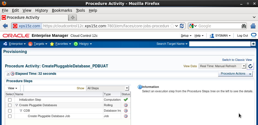Click the Procedure Actions button
The image size is (258, 125).
click(x=235, y=74)
